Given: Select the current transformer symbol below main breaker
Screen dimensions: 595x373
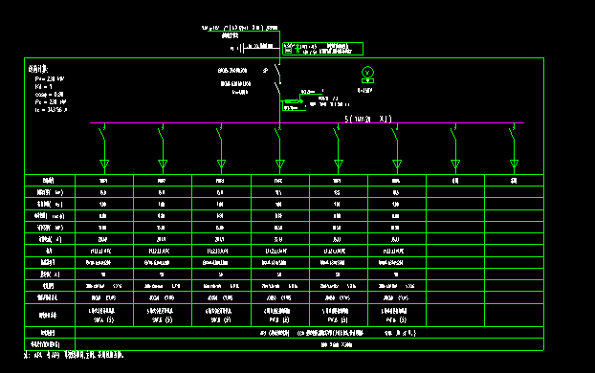Looking at the screenshot, I should coord(294,101).
